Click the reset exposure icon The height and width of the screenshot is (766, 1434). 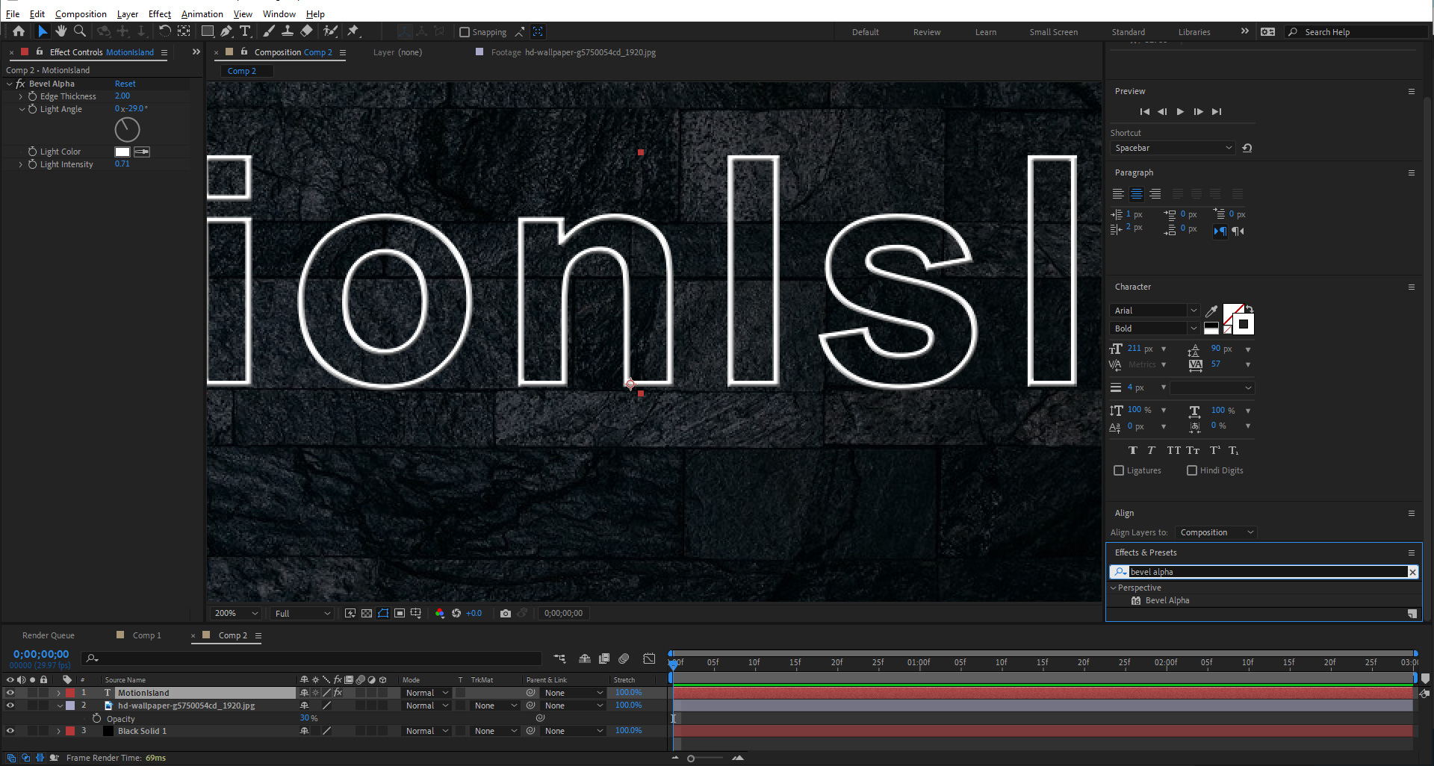456,614
